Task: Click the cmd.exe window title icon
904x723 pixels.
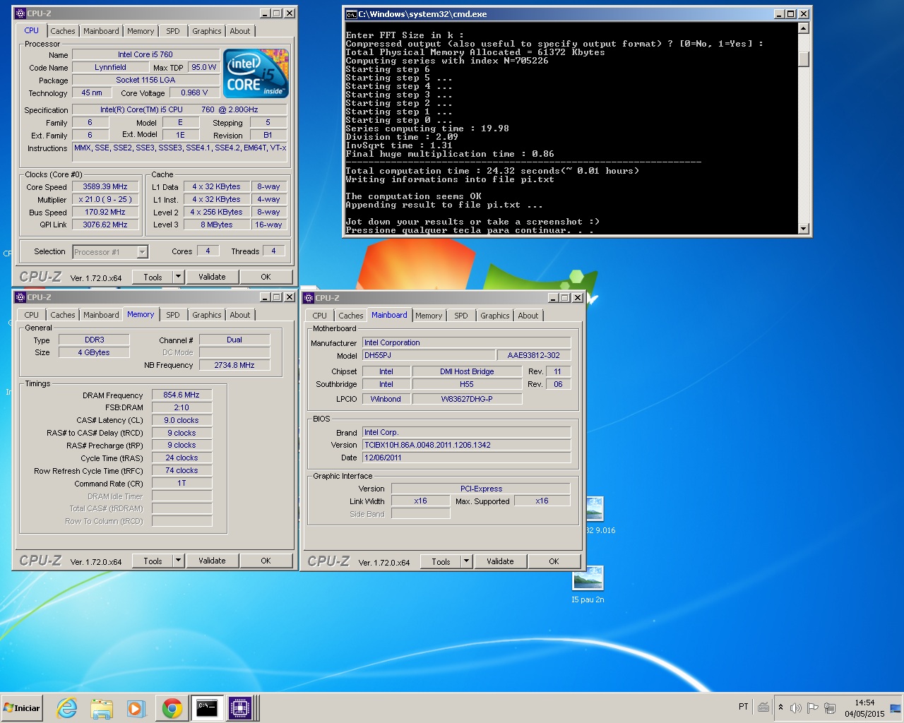Action: 351,14
